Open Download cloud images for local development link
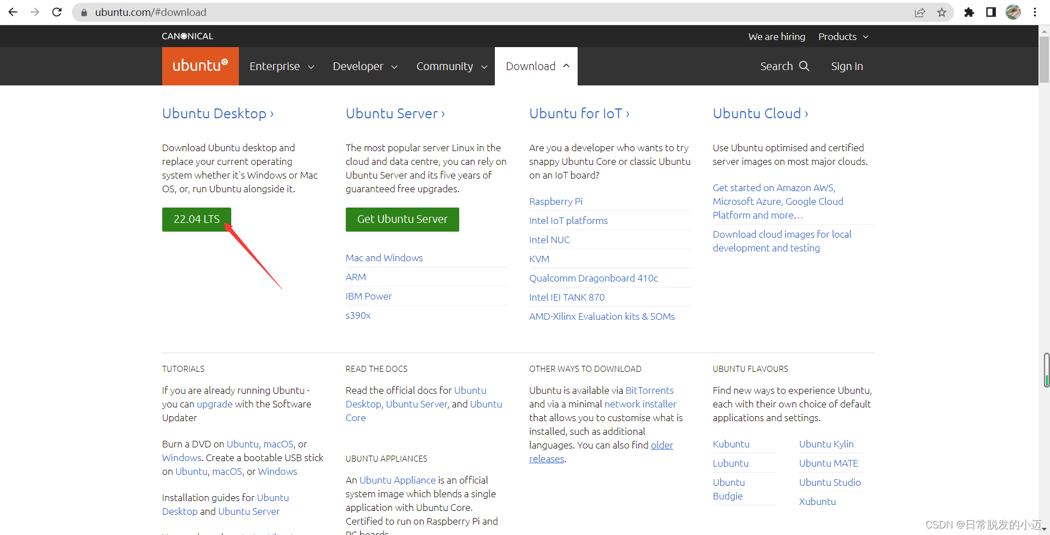Viewport: 1050px width, 535px height. [x=782, y=241]
